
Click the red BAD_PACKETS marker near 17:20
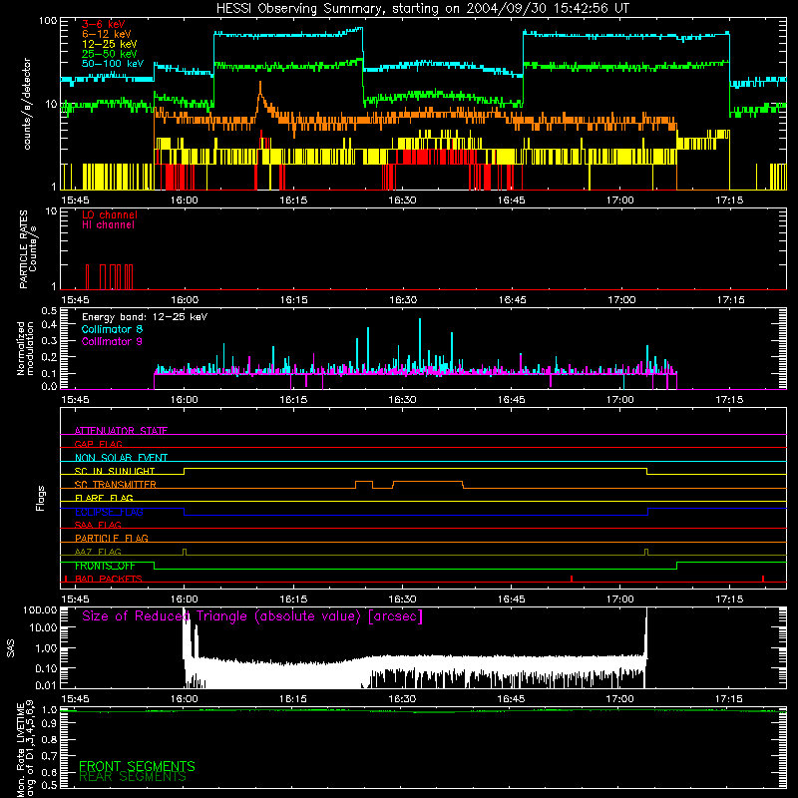coord(763,579)
